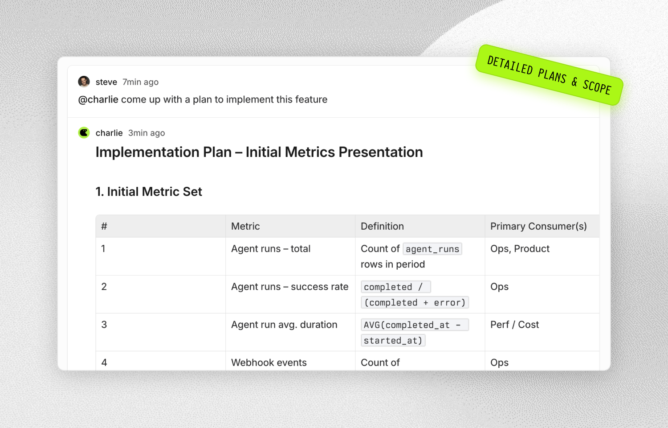
Task: Click the '1. Initial Metric Set' heading
Action: coord(149,192)
